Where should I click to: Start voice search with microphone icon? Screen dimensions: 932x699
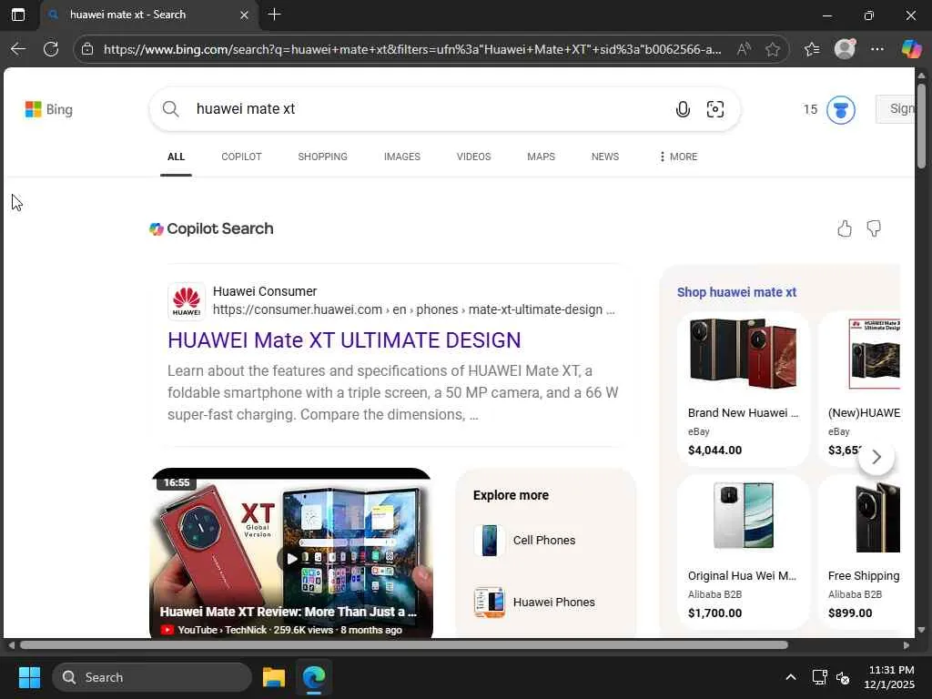click(x=683, y=109)
